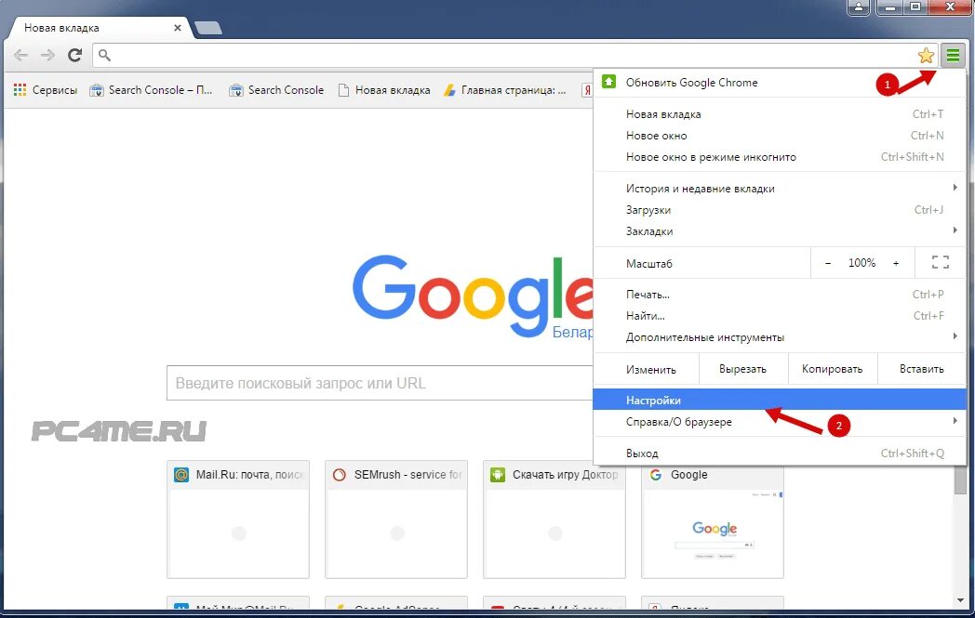Choose Новое окно from the menu

[780, 136]
